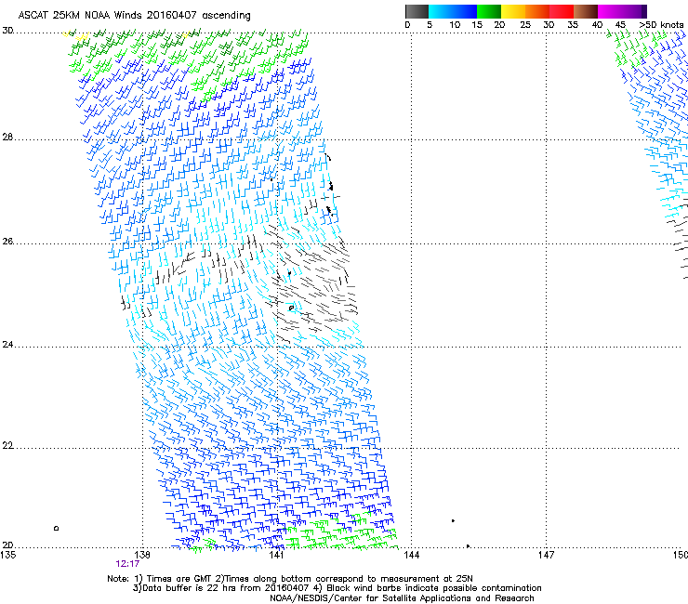Click the brown 35-40 knots legend color
This screenshot has width=688, height=604.
click(586, 11)
